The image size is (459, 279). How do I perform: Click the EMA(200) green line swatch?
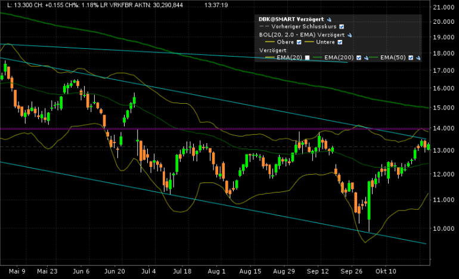[x=318, y=58]
